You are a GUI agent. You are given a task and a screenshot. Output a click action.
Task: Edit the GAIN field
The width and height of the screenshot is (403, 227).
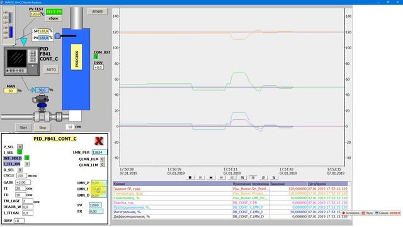[x=23, y=182]
